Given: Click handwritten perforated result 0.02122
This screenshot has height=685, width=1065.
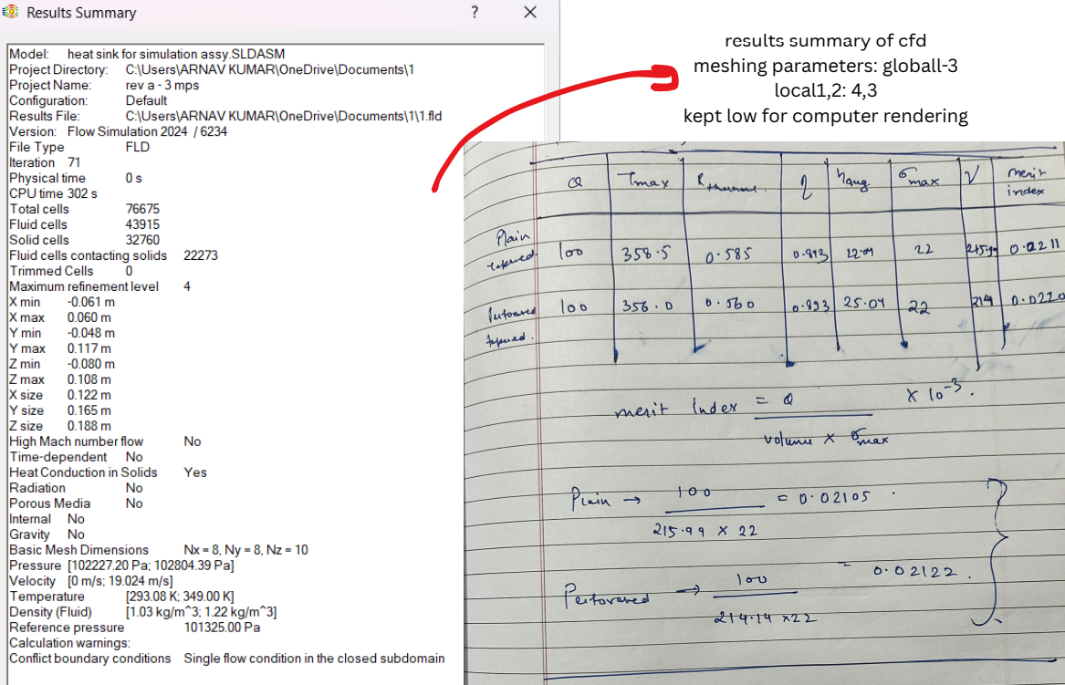Looking at the screenshot, I should pyautogui.click(x=915, y=572).
